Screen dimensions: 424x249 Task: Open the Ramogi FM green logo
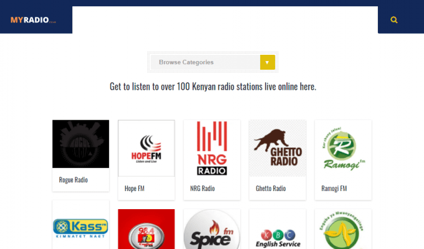343,148
